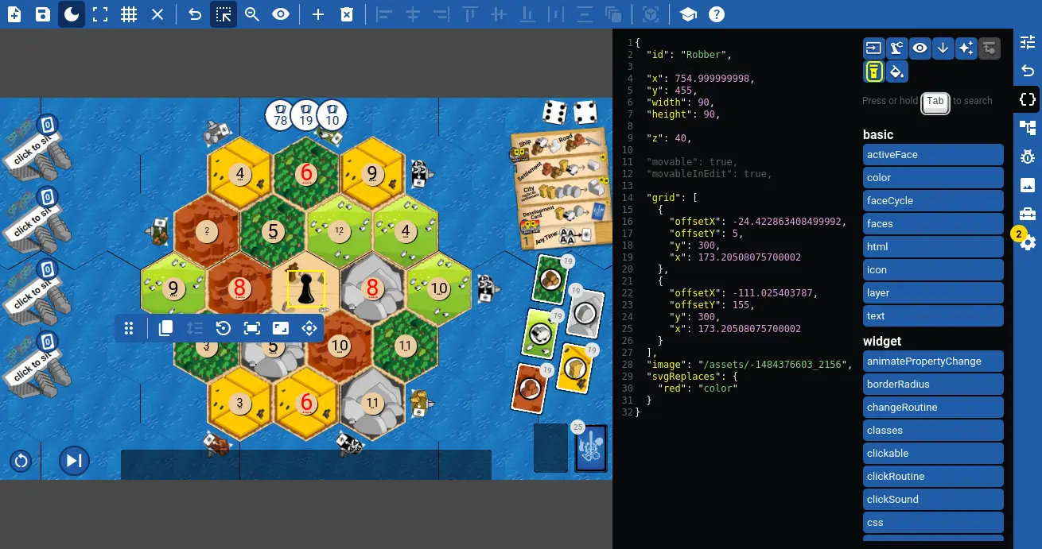
Task: Click the input arrow-in-box JSON editor button
Action: [874, 48]
